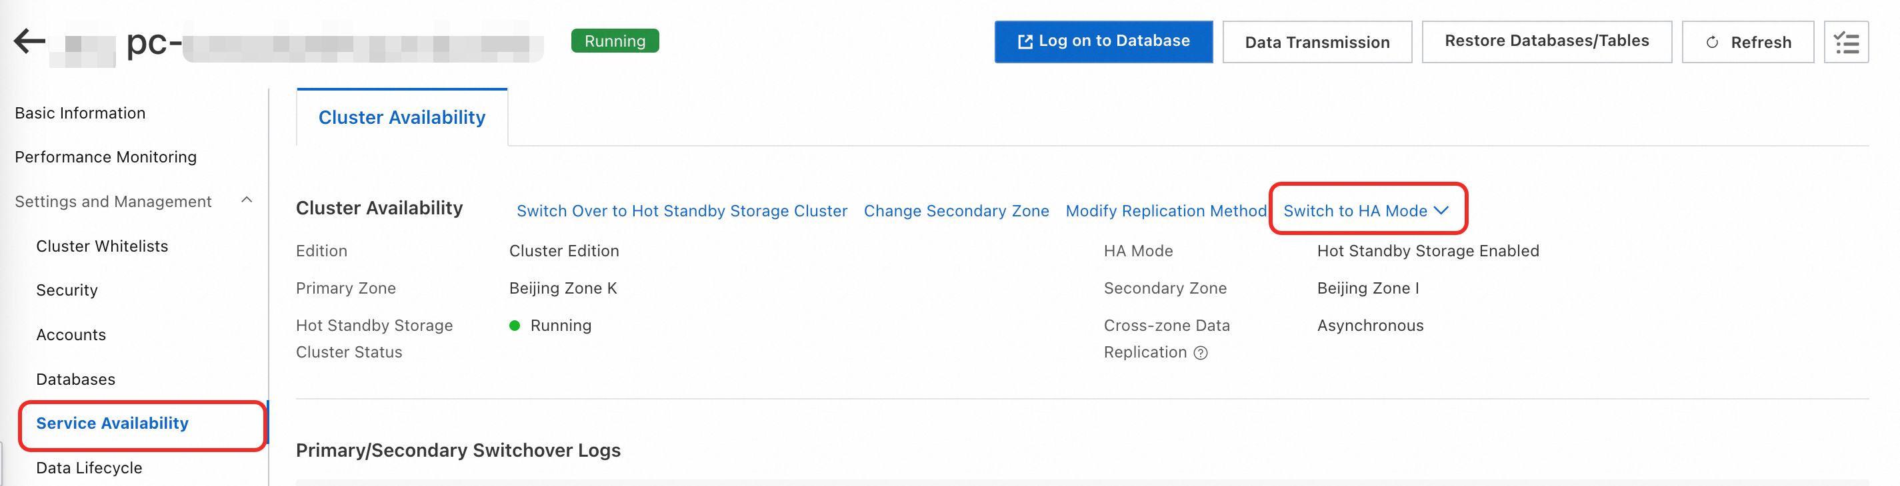Navigate to Security settings
The height and width of the screenshot is (486, 1900).
click(67, 290)
